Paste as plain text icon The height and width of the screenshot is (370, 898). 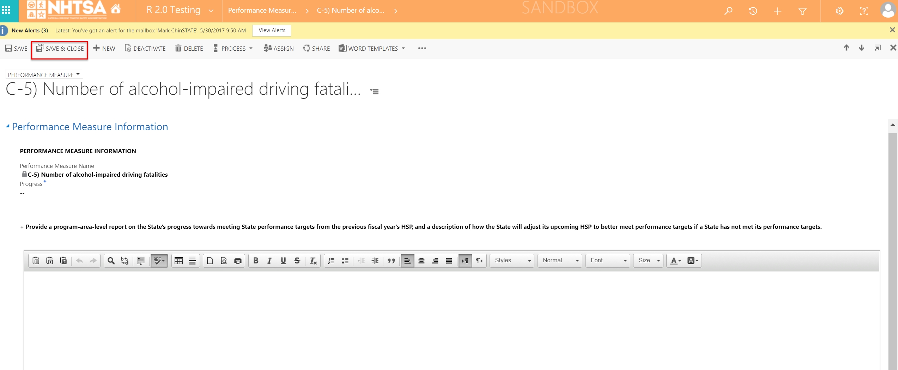tap(50, 261)
